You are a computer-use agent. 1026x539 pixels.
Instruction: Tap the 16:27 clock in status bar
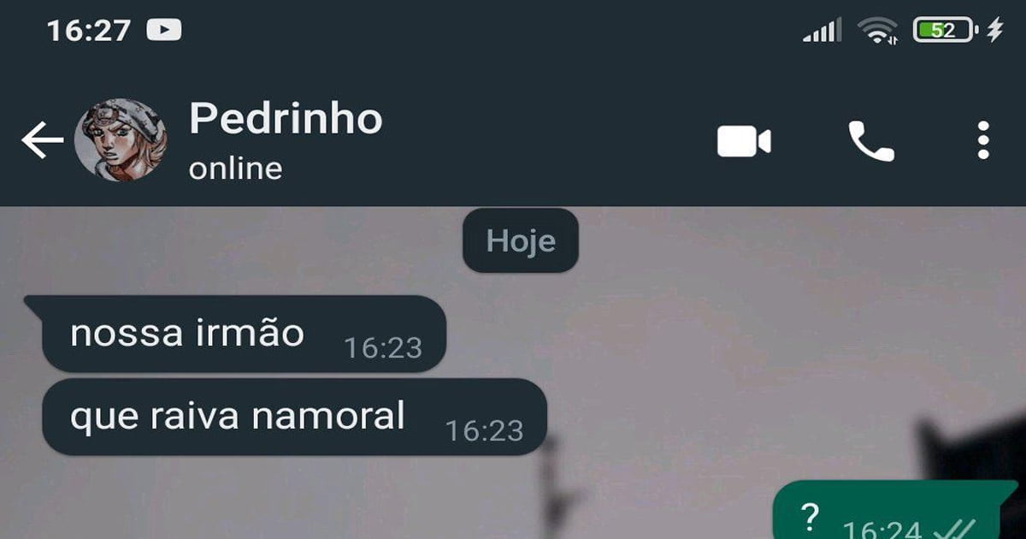pos(89,31)
